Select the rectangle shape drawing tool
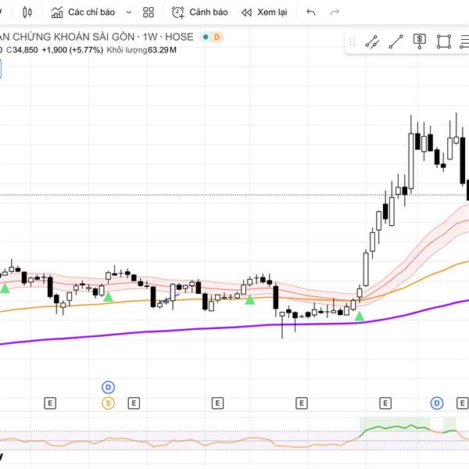This screenshot has height=469, width=469. (x=444, y=41)
